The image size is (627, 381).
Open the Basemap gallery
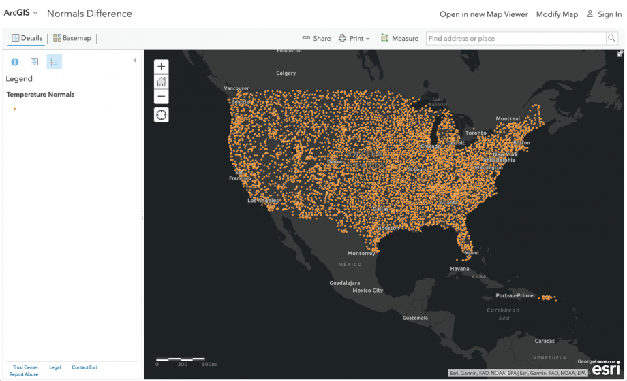pos(72,38)
